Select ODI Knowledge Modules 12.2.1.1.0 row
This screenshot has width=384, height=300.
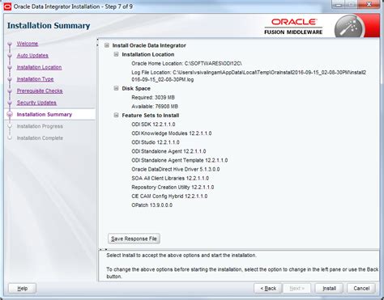[x=172, y=133]
